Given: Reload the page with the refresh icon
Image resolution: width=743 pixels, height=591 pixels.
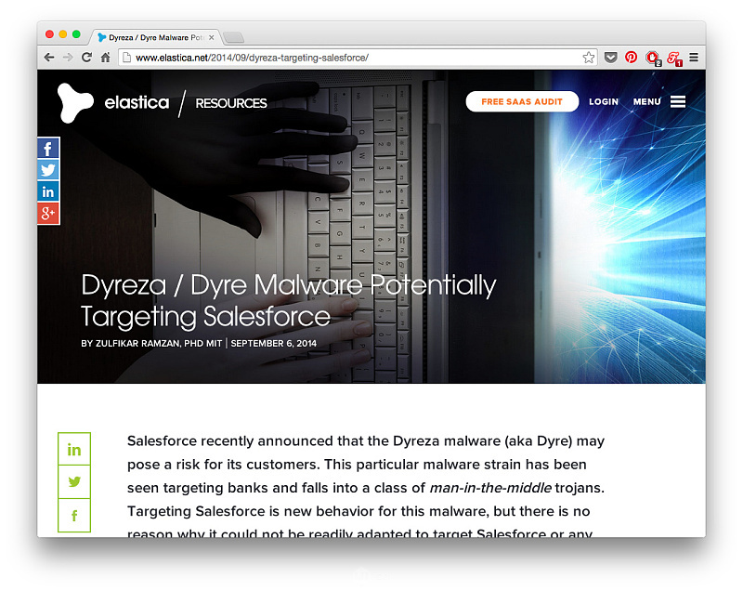Looking at the screenshot, I should 86,58.
